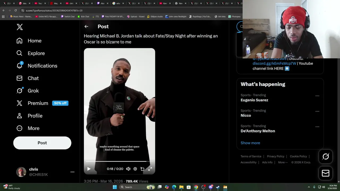Open the weather widget showing 34°F
The width and height of the screenshot is (340, 191).
click(12, 187)
